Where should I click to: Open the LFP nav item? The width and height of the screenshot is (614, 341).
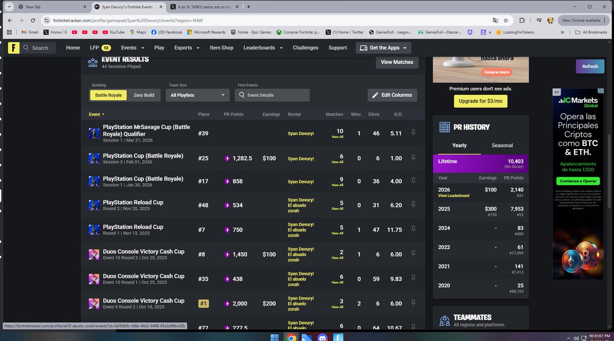pyautogui.click(x=100, y=48)
